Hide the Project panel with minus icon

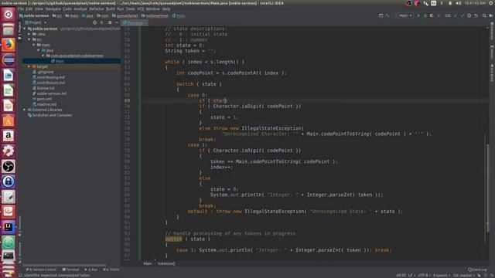click(117, 22)
